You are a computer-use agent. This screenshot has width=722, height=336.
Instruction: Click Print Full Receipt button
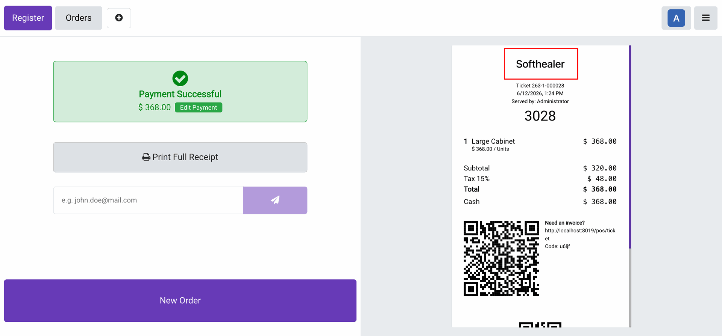(180, 157)
